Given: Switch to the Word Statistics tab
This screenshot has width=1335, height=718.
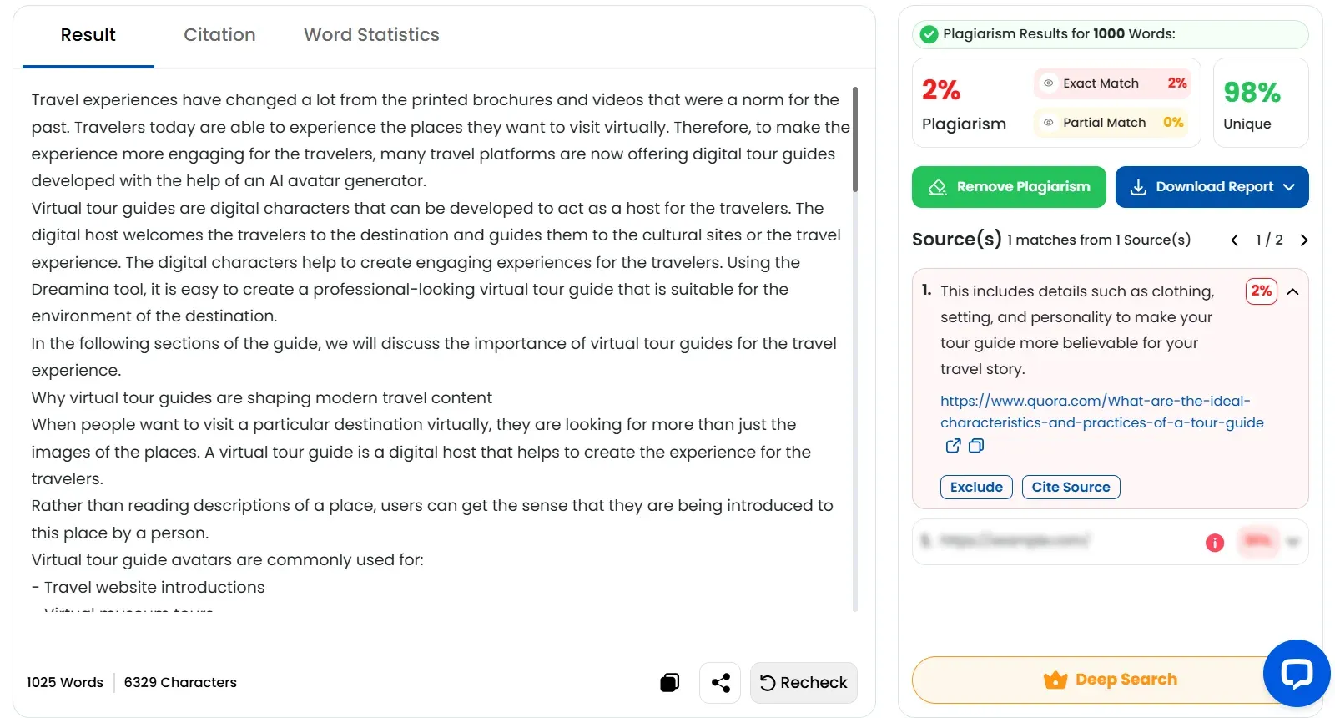Looking at the screenshot, I should [371, 35].
